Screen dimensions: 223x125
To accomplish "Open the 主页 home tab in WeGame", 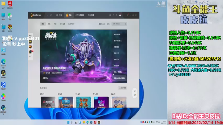I will 59,15.
